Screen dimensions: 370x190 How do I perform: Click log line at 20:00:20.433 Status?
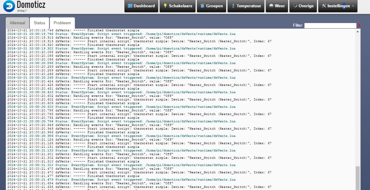(x=121, y=92)
